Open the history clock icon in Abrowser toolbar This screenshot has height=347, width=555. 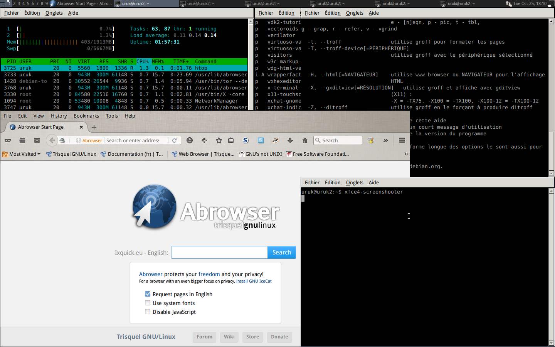(189, 140)
